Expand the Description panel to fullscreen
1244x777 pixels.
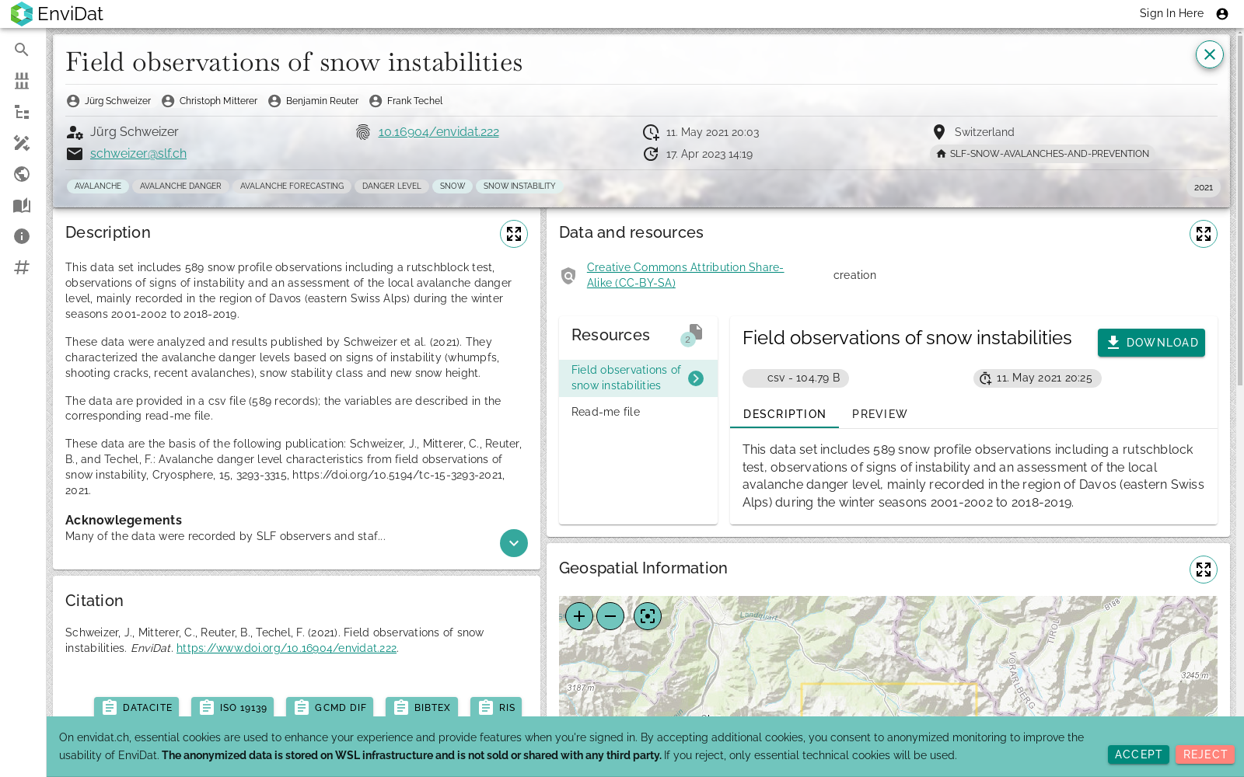514,234
